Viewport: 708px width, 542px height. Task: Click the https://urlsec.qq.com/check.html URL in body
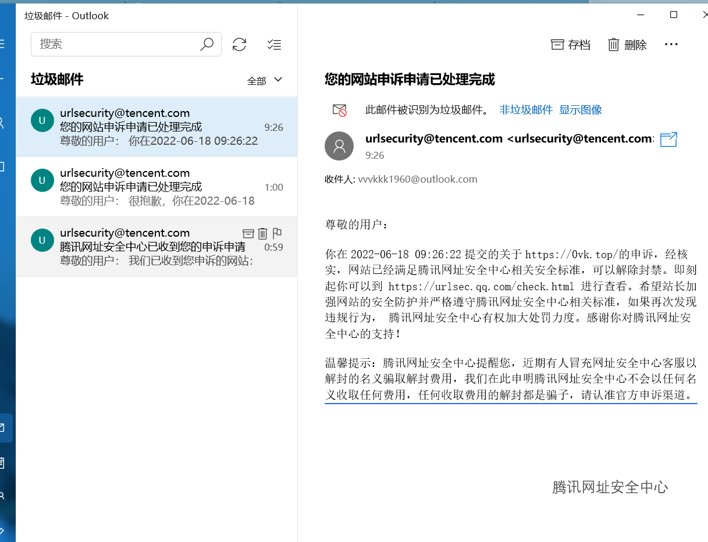481,286
